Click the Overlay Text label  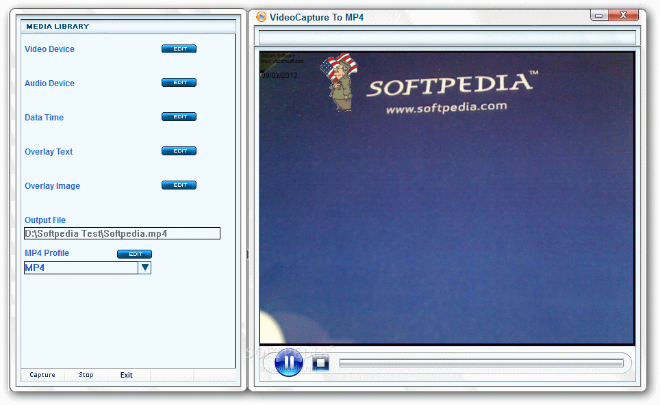[x=49, y=151]
